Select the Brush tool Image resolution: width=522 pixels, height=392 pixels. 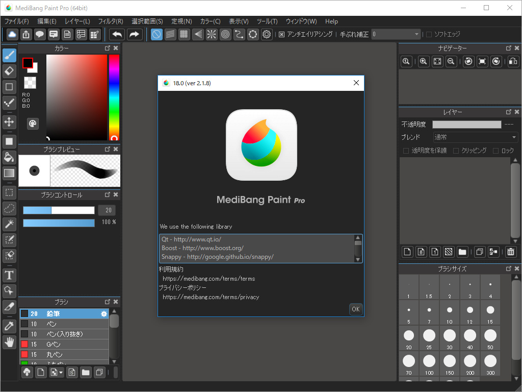point(9,55)
